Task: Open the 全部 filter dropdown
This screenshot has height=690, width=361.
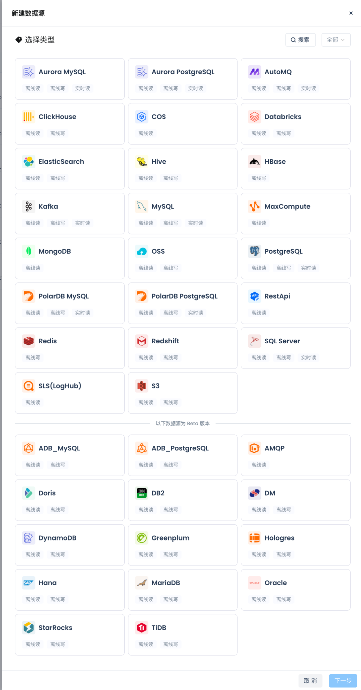Action: click(336, 40)
